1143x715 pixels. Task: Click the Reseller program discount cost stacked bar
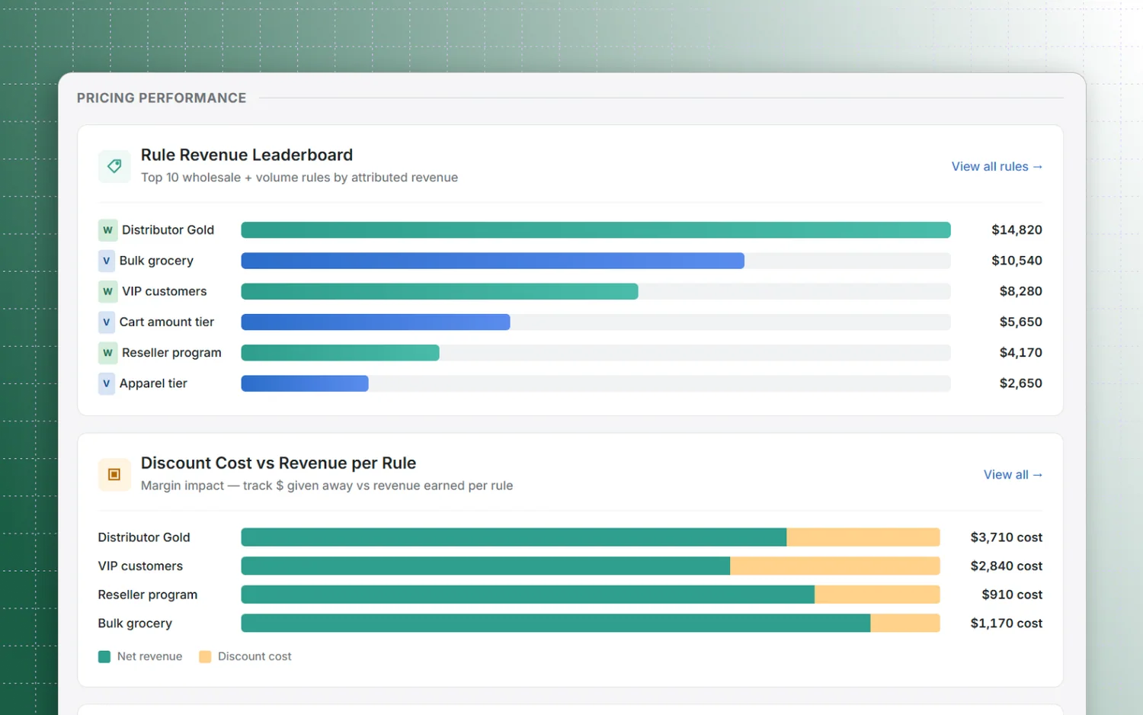tap(591, 595)
